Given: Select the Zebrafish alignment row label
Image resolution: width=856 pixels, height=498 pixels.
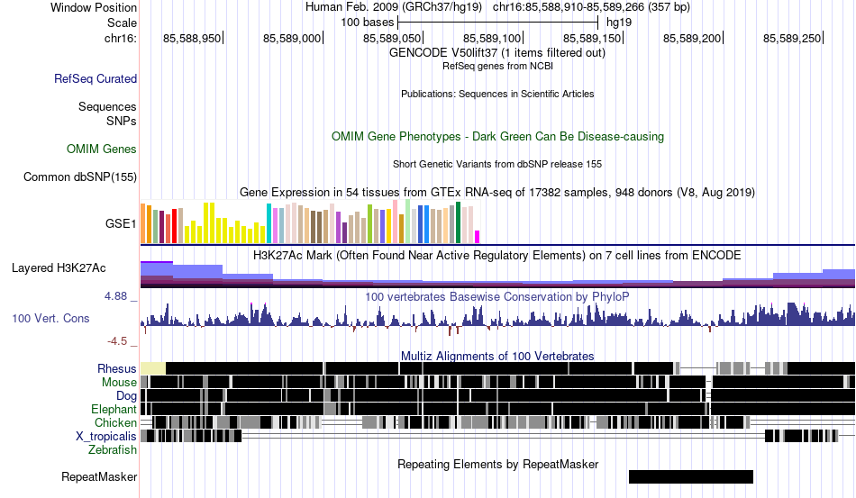Looking at the screenshot, I should [x=113, y=450].
